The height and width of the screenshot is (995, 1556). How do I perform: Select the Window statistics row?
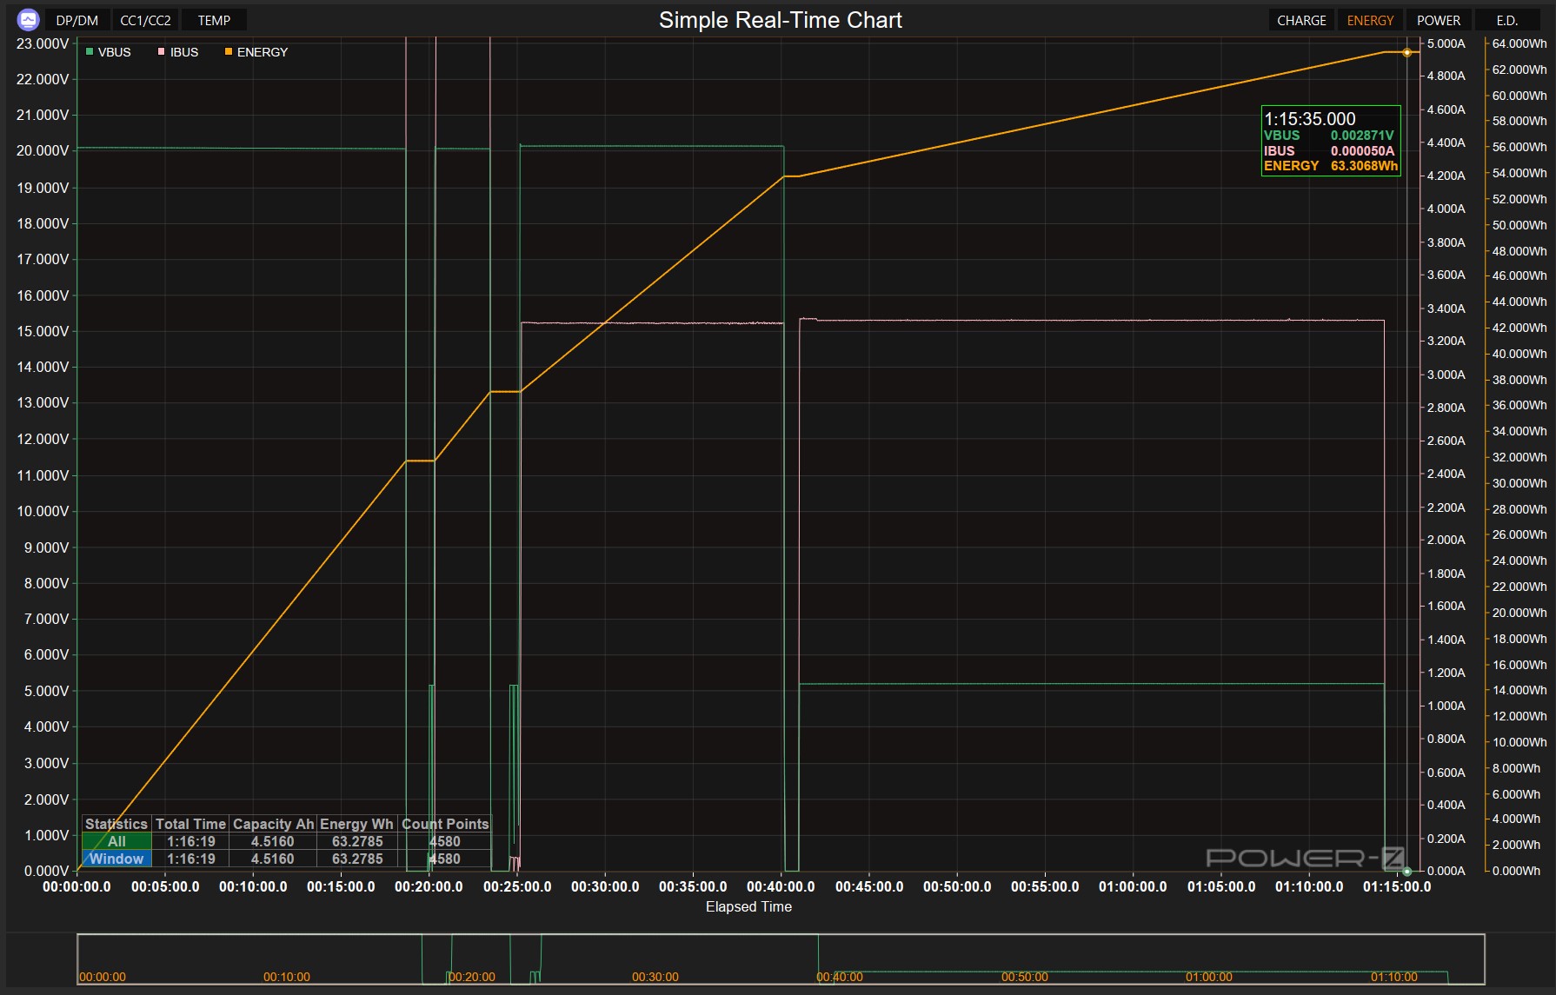point(116,859)
